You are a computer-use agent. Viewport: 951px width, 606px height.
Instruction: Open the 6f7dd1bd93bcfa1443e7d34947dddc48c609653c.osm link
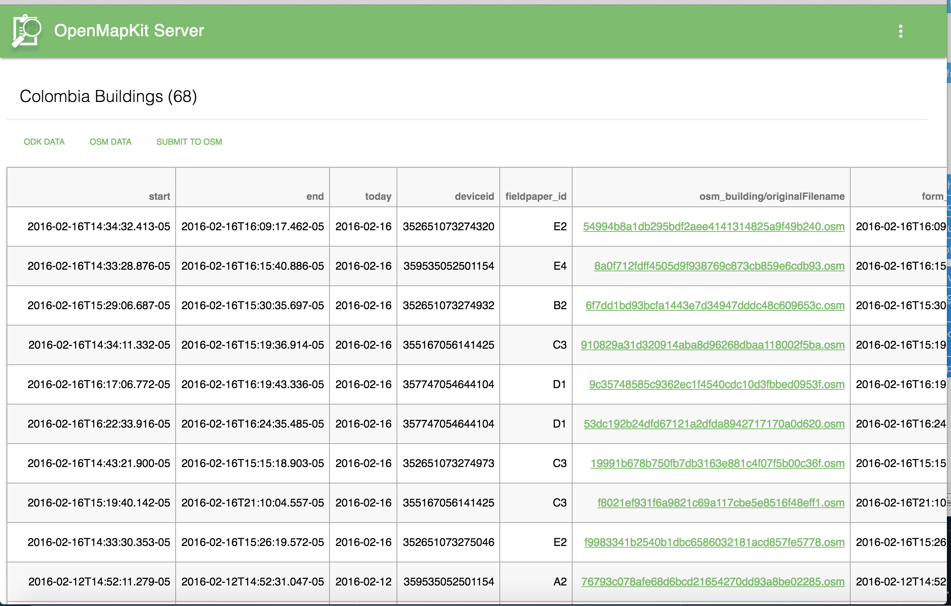coord(715,305)
